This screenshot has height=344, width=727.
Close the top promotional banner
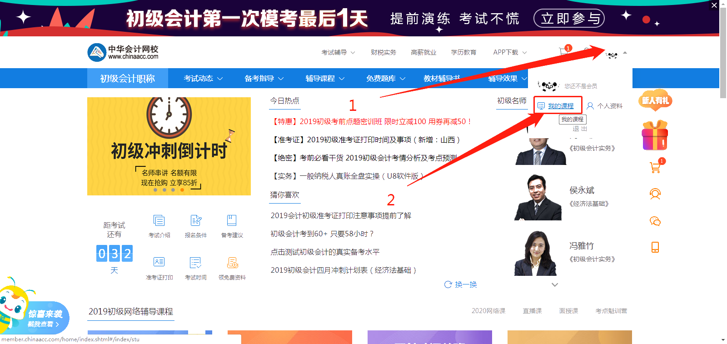click(714, 5)
